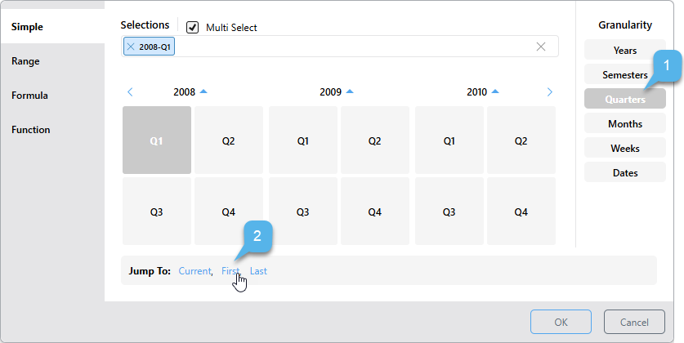This screenshot has width=684, height=343.
Task: Jump to the Current period
Action: tap(195, 271)
